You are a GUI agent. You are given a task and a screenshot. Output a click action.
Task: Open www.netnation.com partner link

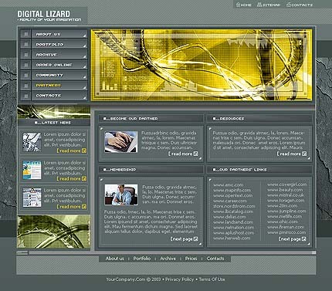click(233, 228)
